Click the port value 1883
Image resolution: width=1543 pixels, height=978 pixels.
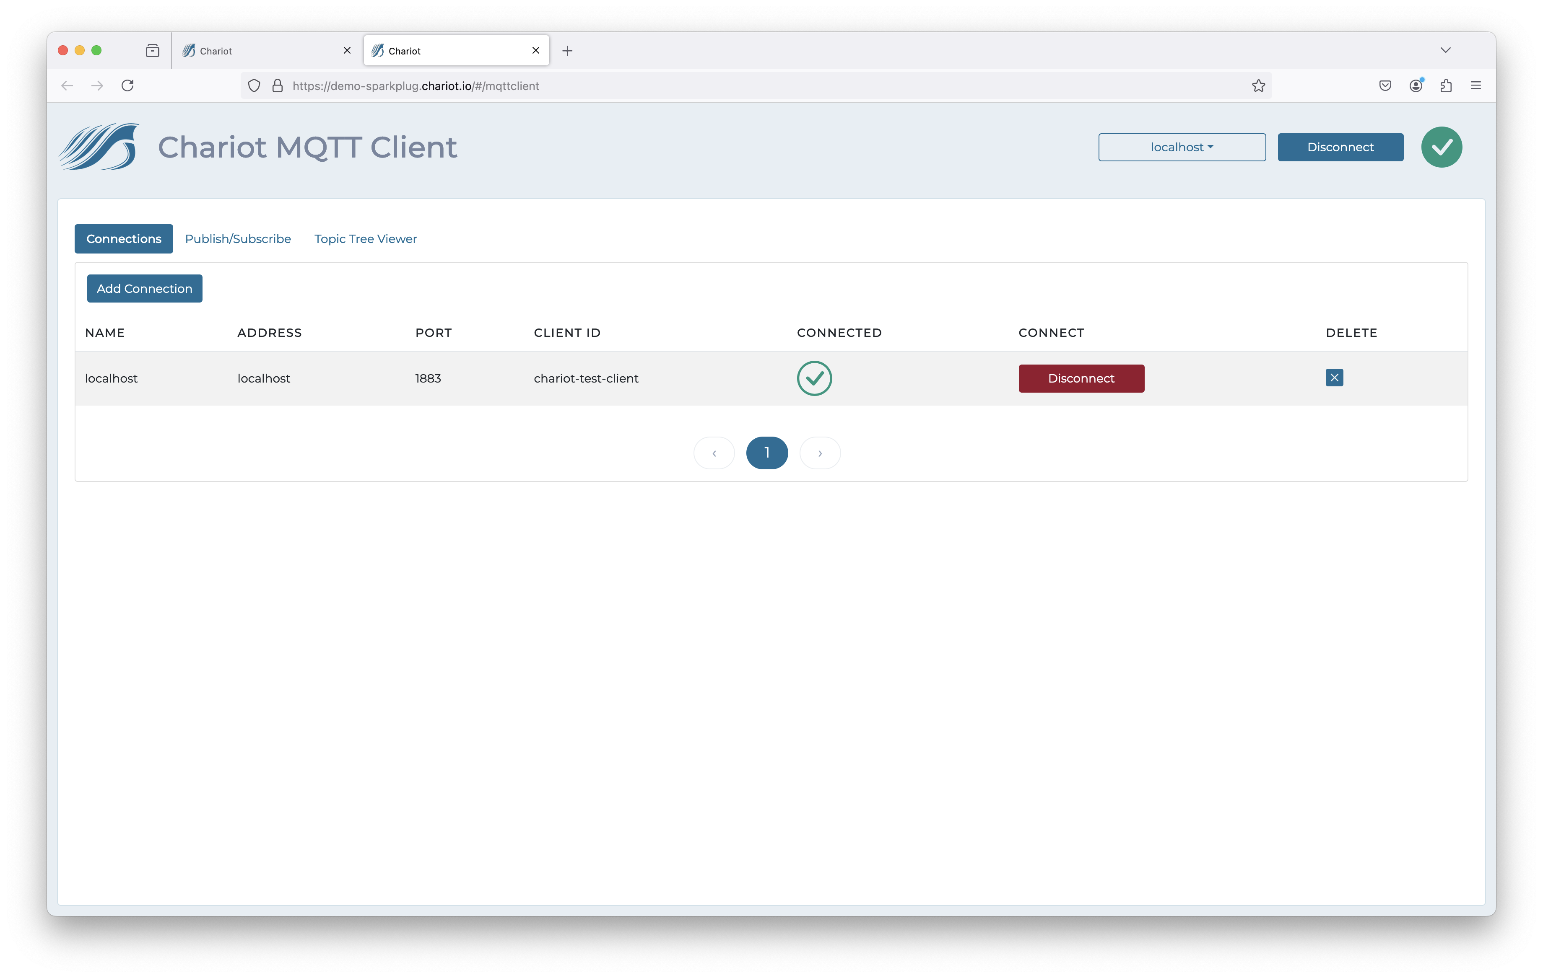tap(428, 378)
